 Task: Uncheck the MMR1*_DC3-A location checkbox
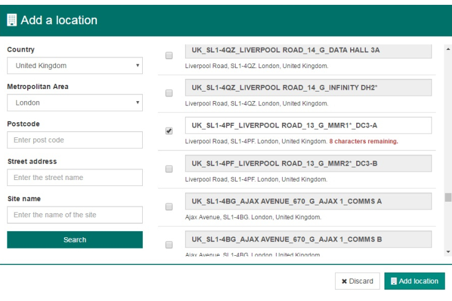tap(169, 131)
